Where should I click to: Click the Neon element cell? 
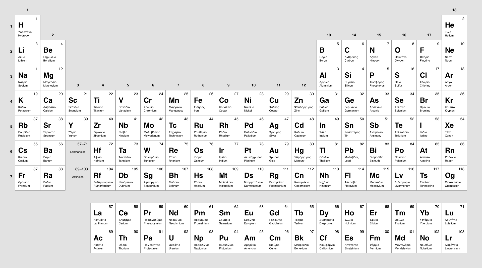454,53
